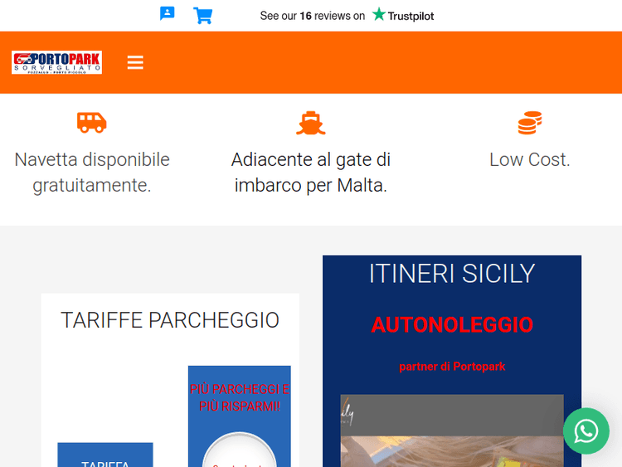The width and height of the screenshot is (622, 467).
Task: Click the red AUTONOLEGGIO heading
Action: pyautogui.click(x=452, y=325)
